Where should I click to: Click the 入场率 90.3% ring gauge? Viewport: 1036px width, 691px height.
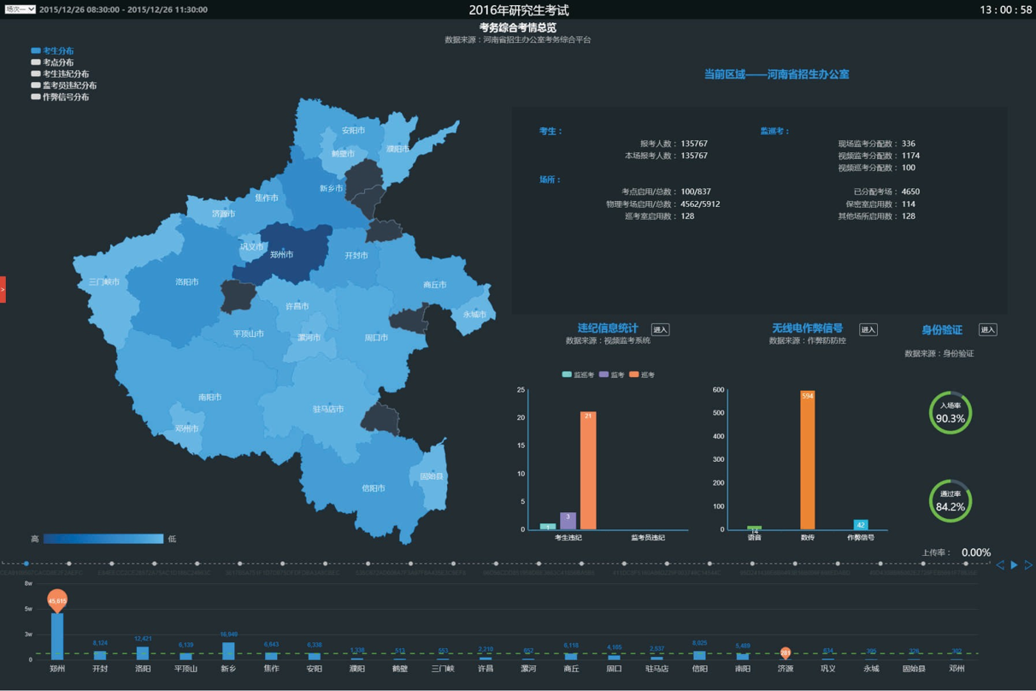[x=951, y=414]
